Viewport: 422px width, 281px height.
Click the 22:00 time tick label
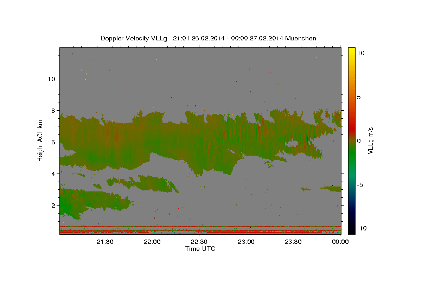[x=152, y=242]
